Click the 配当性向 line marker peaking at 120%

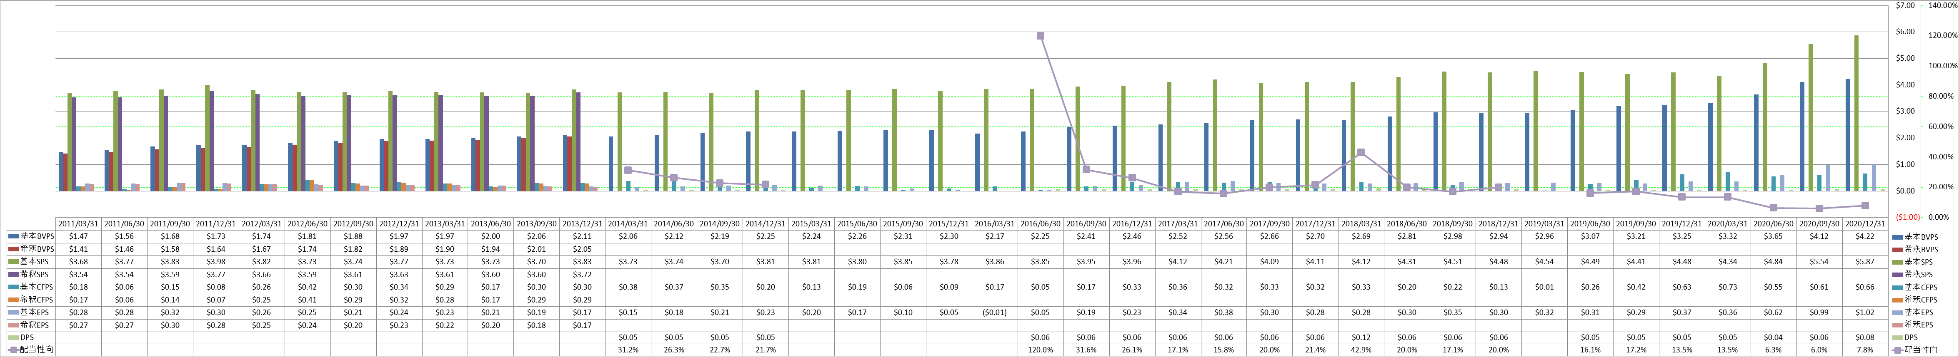pyautogui.click(x=1040, y=36)
